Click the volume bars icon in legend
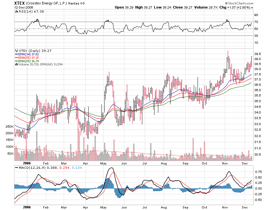This screenshot has height=210, width=267. (x=16, y=64)
